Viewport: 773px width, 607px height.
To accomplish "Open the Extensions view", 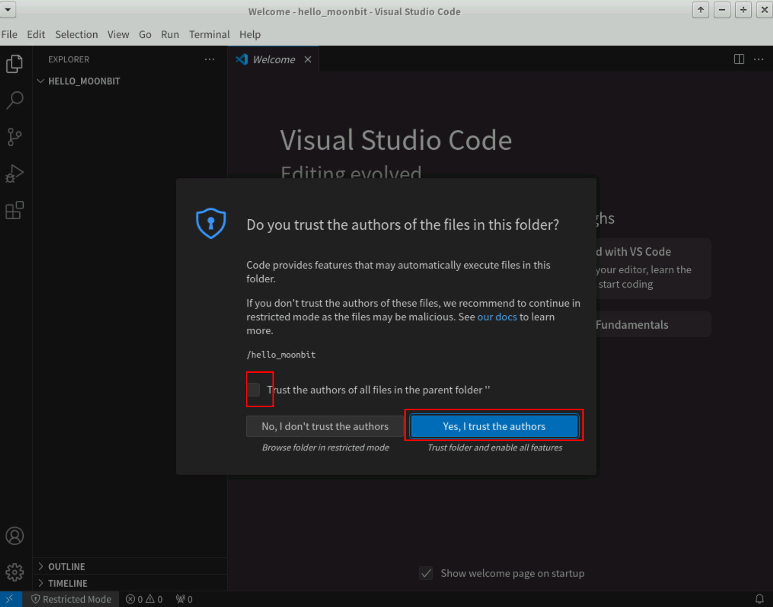I will pos(14,210).
